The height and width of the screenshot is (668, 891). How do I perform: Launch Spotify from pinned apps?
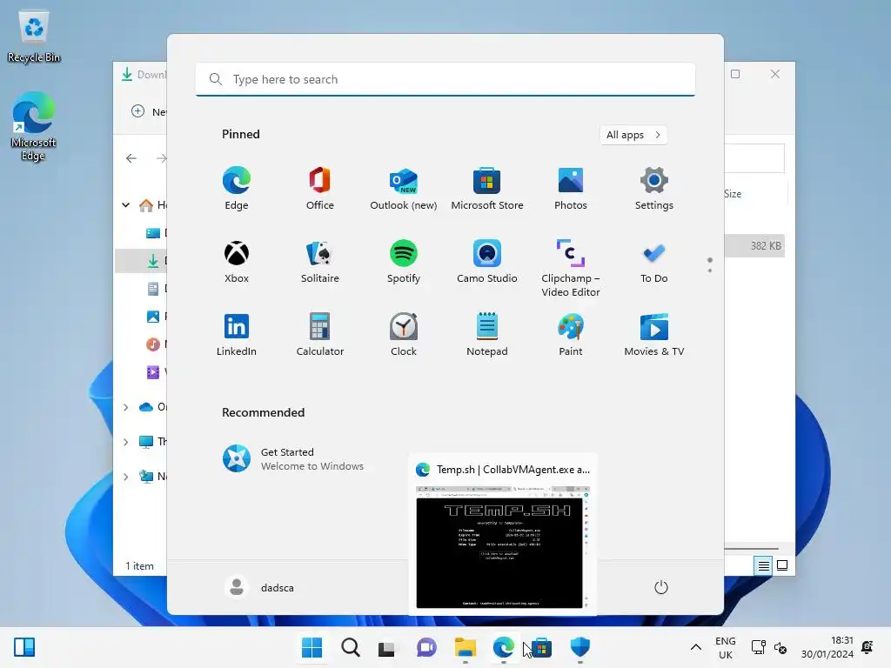coord(404,262)
